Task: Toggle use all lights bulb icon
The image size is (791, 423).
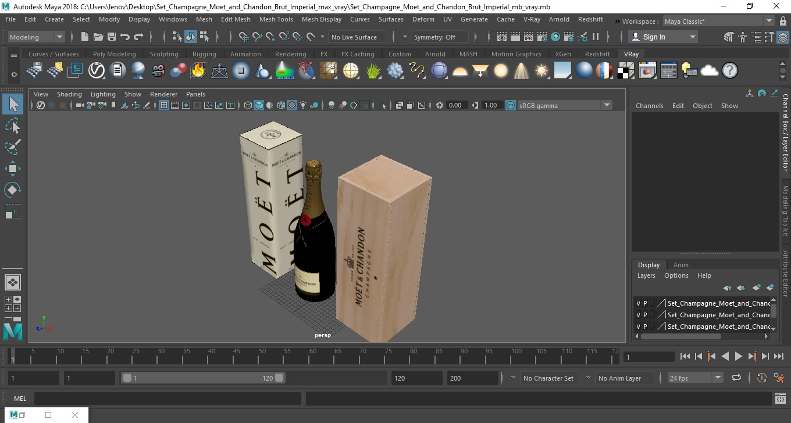Action: click(304, 105)
